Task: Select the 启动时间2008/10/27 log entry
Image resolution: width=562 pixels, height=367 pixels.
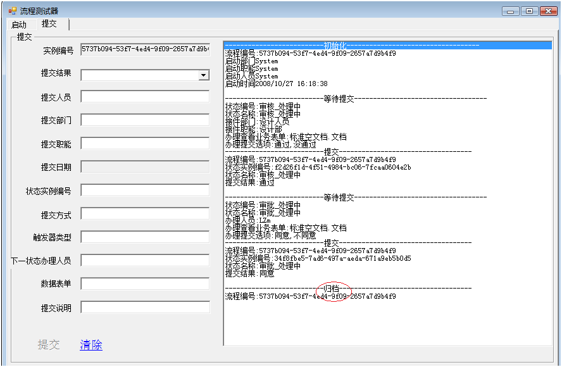Action: tap(277, 84)
